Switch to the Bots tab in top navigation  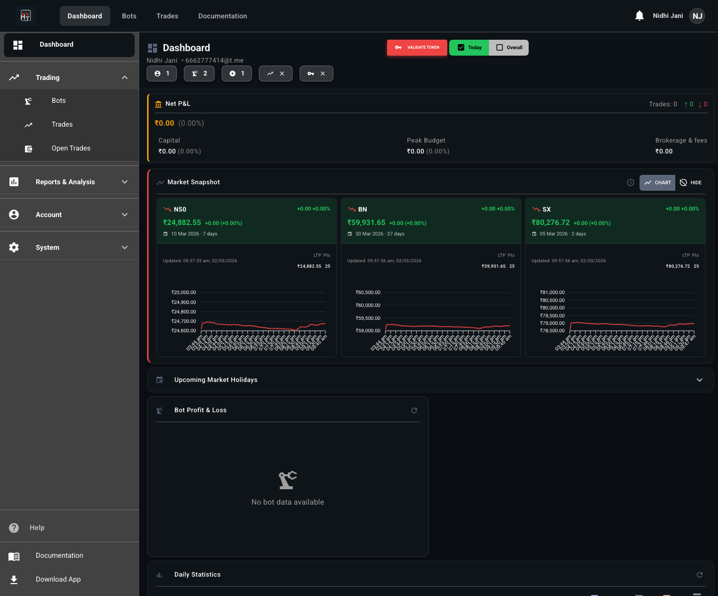(x=129, y=15)
